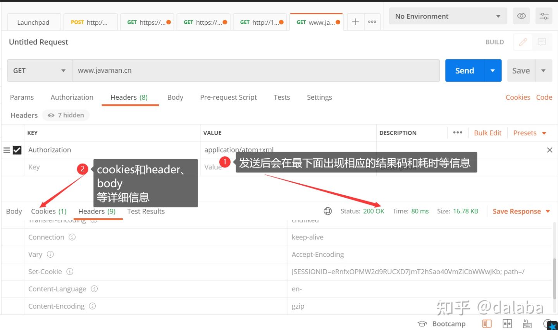Click the response headers scrollbar

point(555,278)
